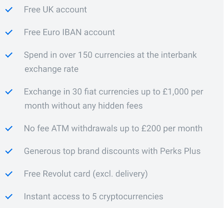Click the Perks Plus text
Viewport: 224px width, 208px height.
tap(180, 151)
